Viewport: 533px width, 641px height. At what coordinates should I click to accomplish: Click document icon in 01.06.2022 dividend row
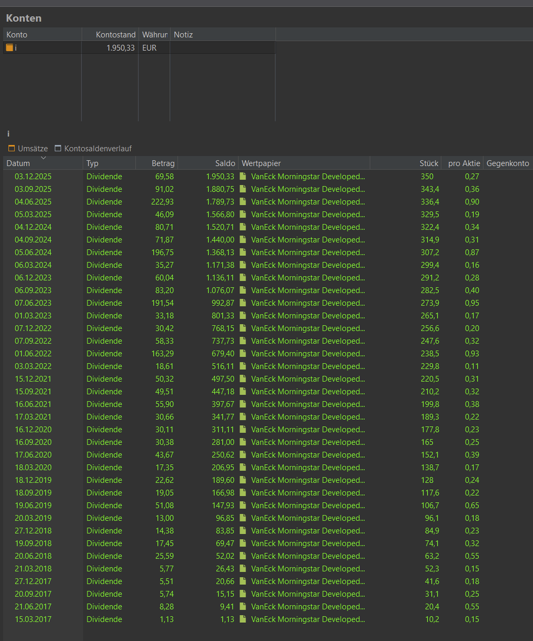pos(243,354)
